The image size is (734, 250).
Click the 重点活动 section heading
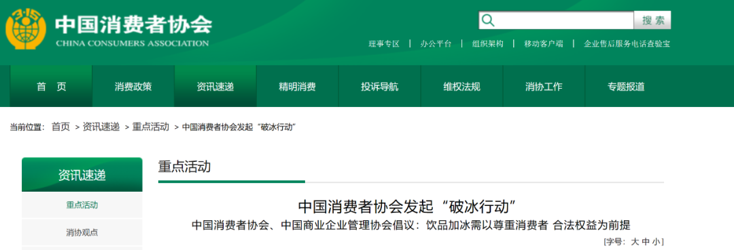pos(184,167)
